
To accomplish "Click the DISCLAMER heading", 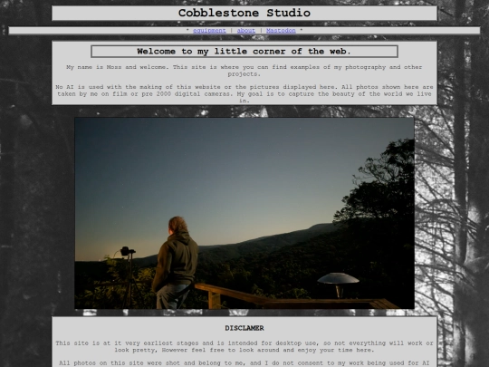I will (x=244, y=328).
